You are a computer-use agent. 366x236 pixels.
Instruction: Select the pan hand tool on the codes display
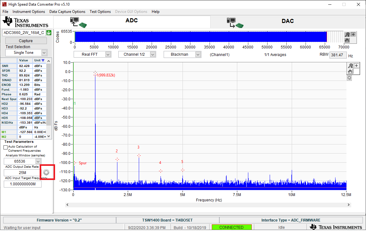pos(346,40)
